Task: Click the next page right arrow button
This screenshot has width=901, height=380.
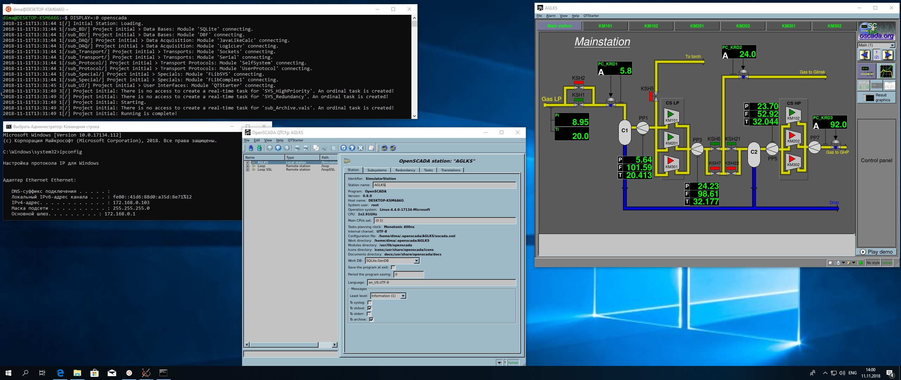Action: click(x=887, y=55)
